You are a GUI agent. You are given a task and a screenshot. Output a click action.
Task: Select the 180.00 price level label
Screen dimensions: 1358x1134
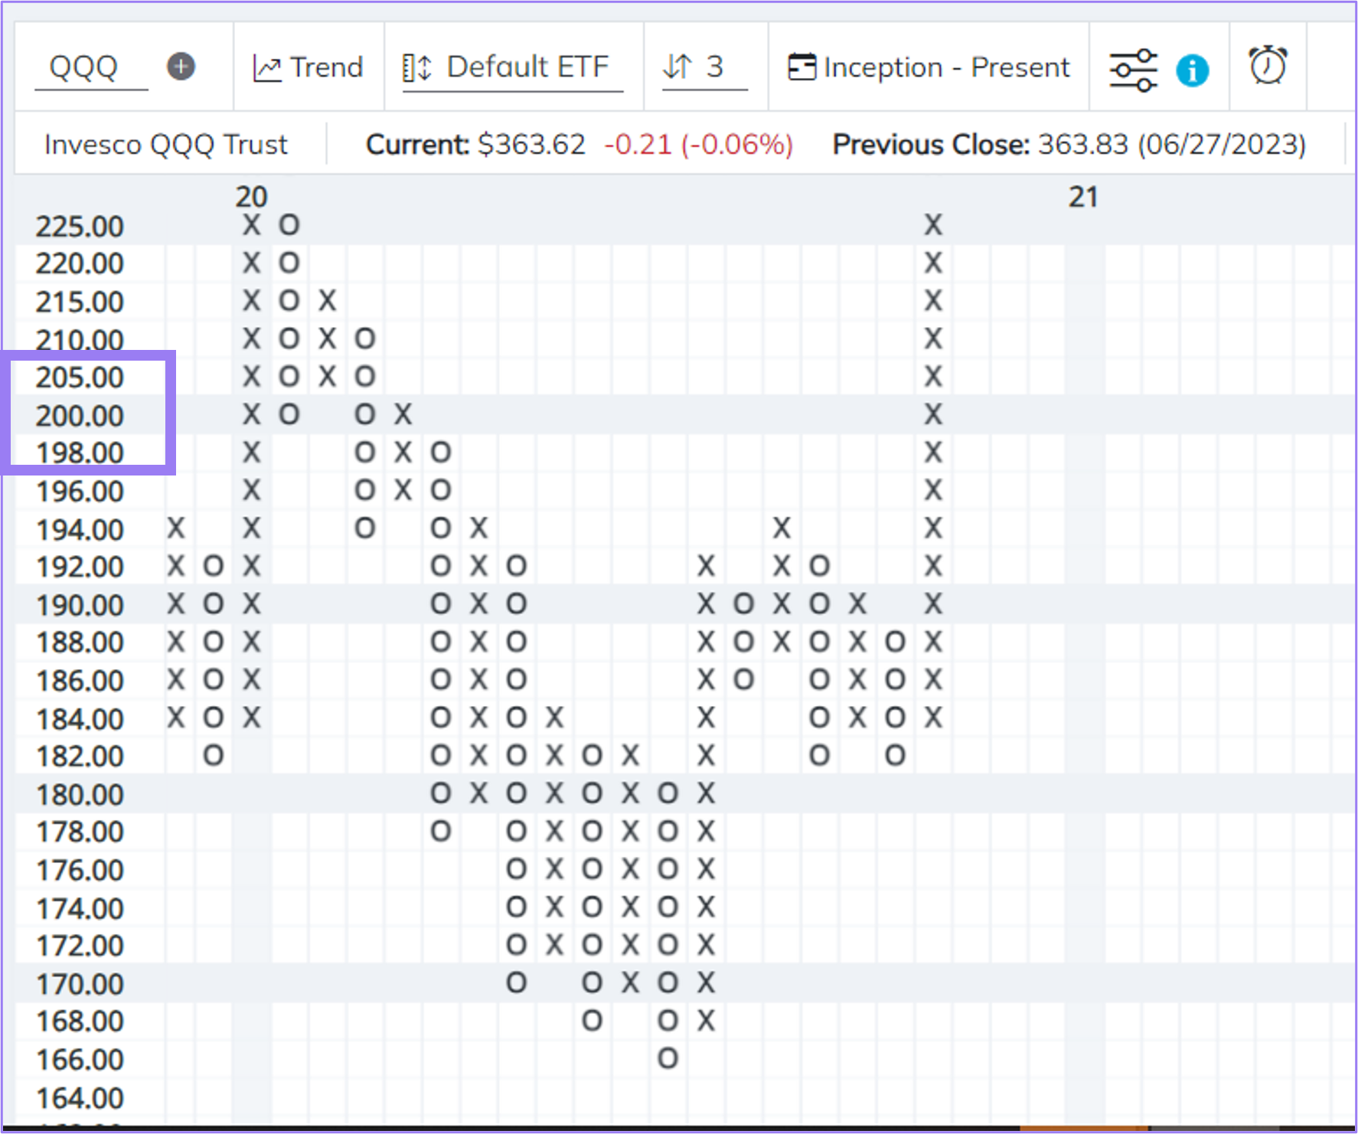coord(80,795)
